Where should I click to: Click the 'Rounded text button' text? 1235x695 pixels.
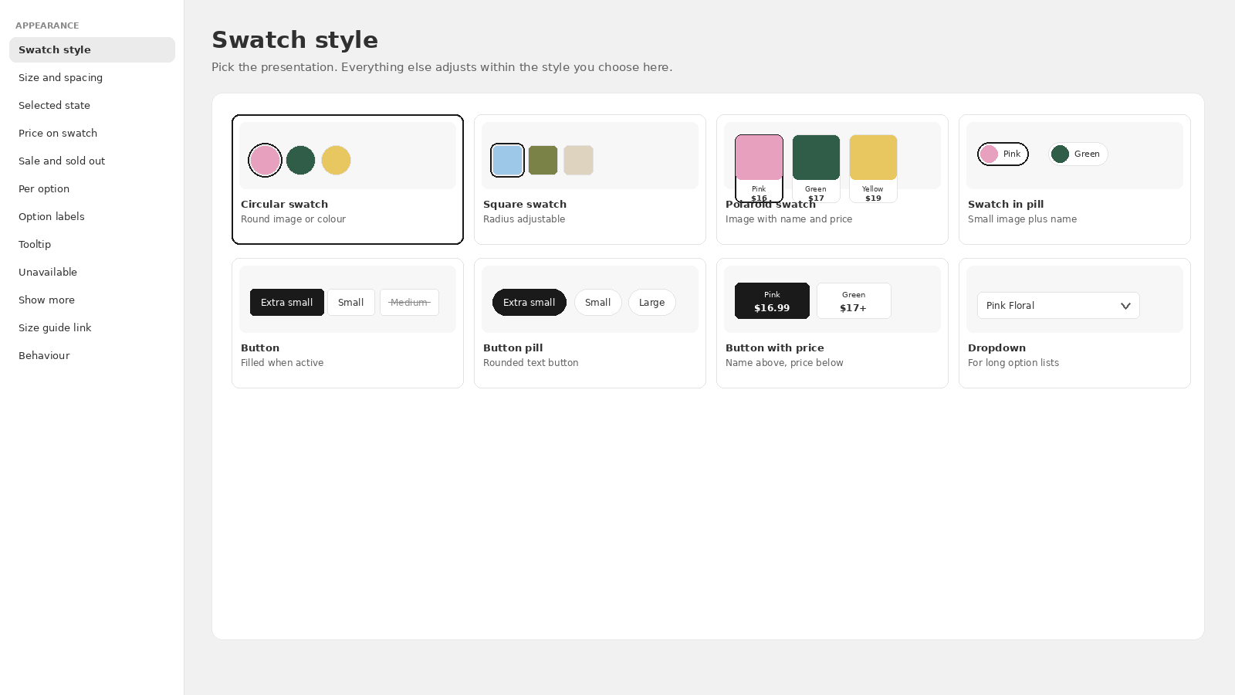pyautogui.click(x=530, y=363)
